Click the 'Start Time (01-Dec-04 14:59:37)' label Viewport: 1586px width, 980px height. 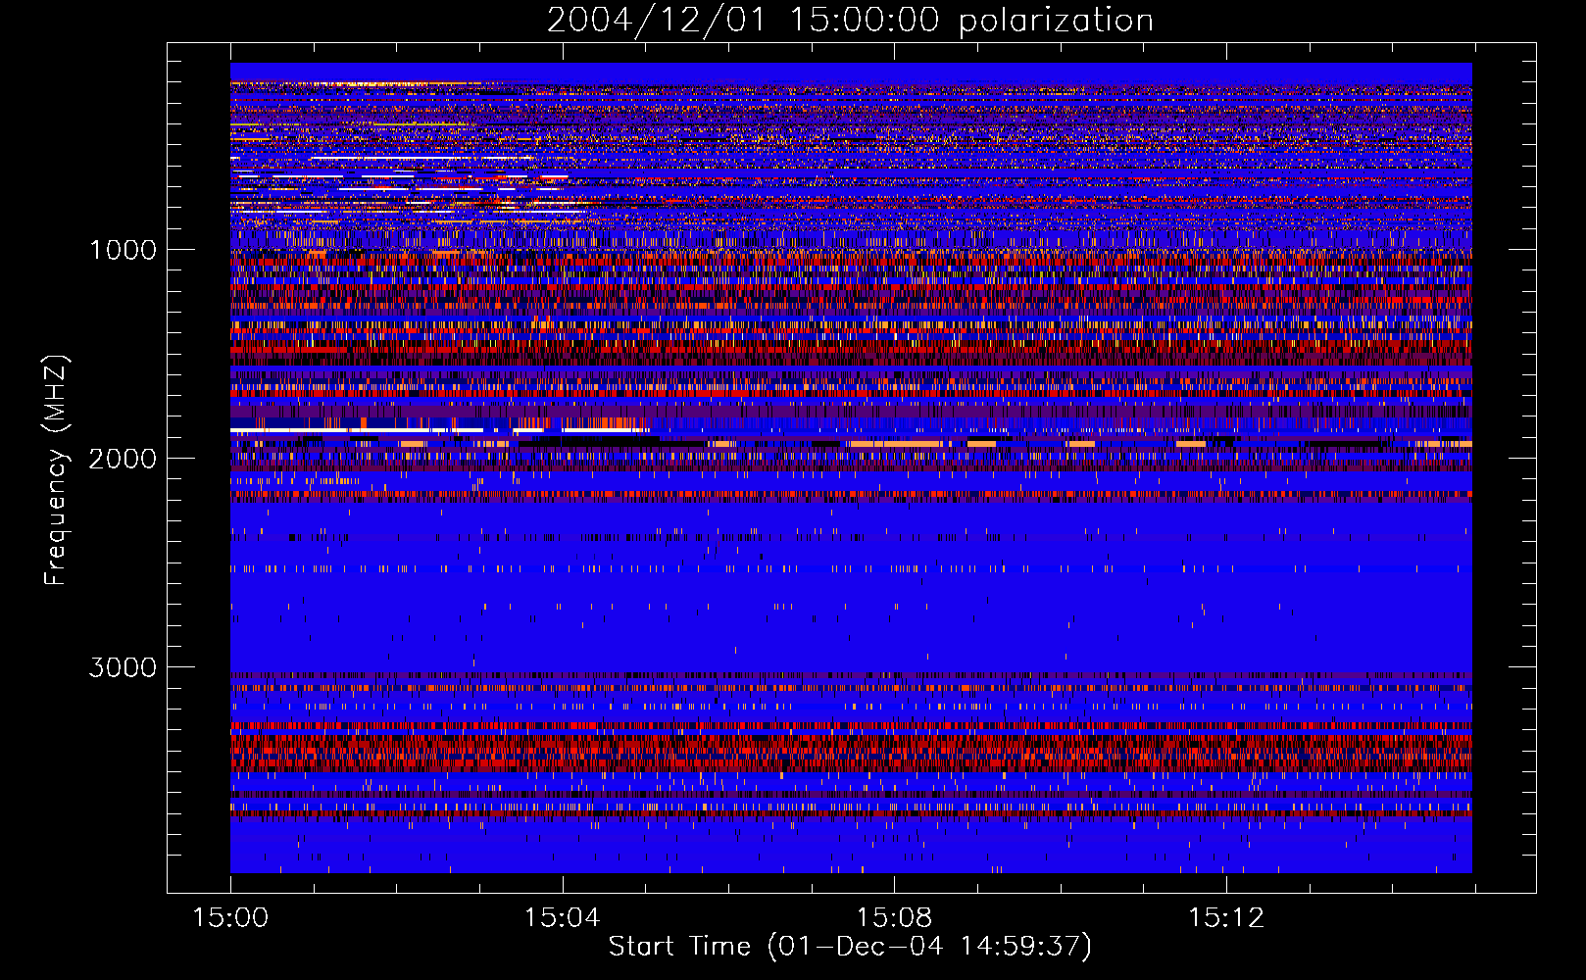click(x=850, y=946)
